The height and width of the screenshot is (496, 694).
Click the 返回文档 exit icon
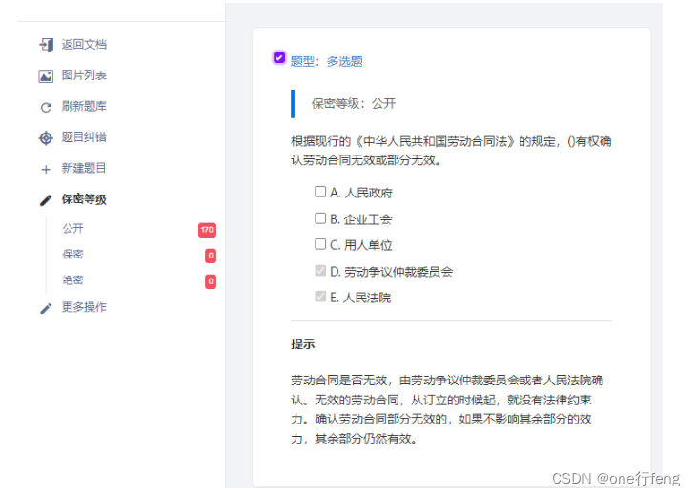click(x=46, y=45)
